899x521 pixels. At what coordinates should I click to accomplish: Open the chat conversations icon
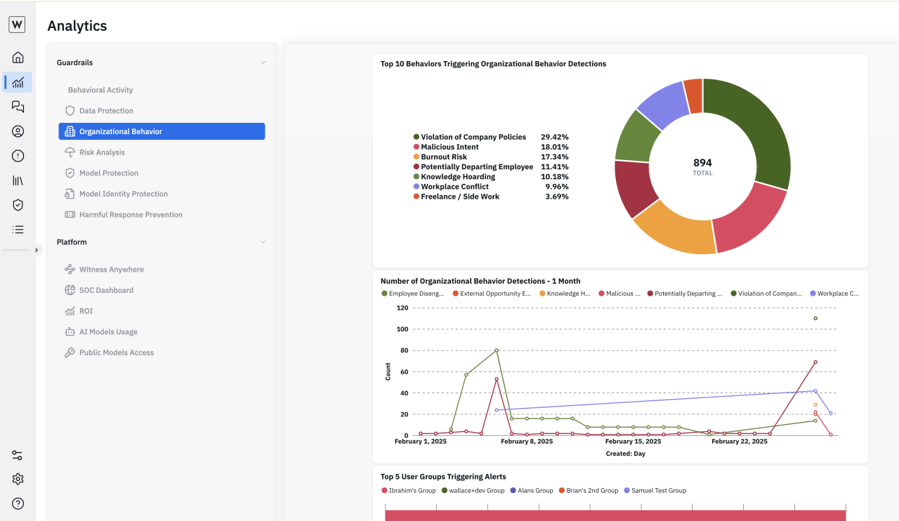click(x=18, y=107)
